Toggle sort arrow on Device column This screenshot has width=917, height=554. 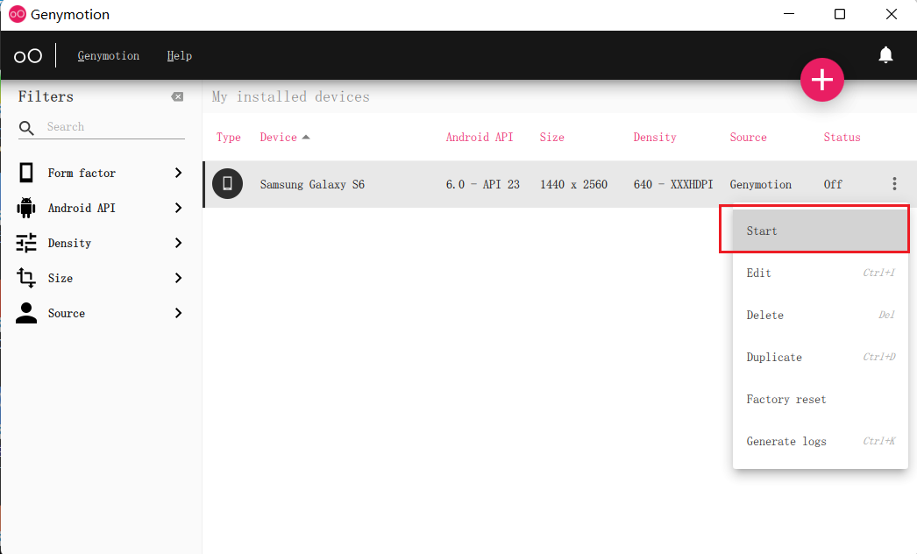point(306,137)
